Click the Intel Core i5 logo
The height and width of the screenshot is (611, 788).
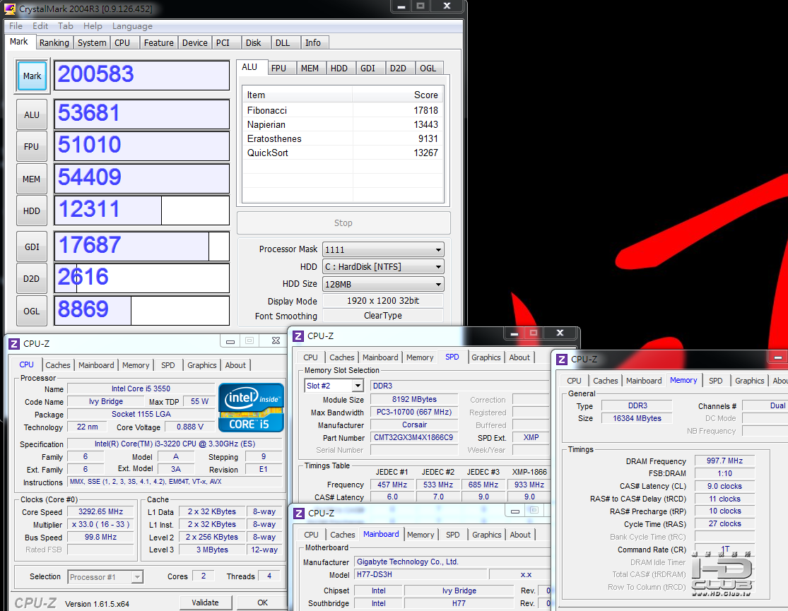tap(251, 407)
